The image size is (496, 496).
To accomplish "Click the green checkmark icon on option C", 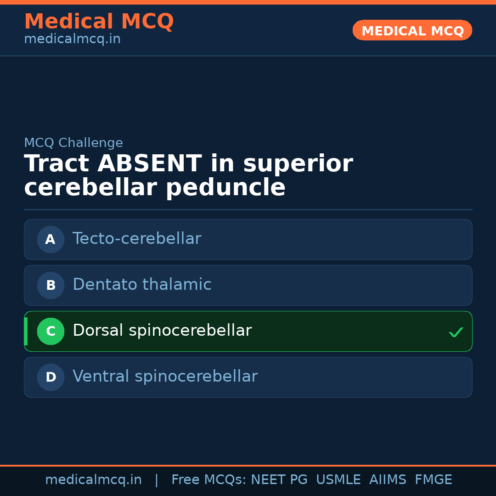I will [456, 332].
